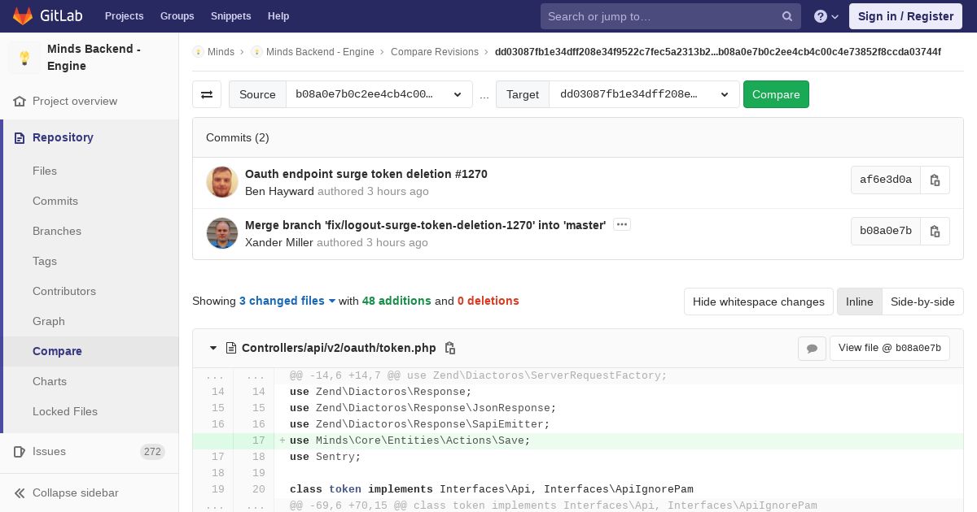This screenshot has height=512, width=977.
Task: Copy commit SHA b08a0e7b to clipboard
Action: pos(935,231)
